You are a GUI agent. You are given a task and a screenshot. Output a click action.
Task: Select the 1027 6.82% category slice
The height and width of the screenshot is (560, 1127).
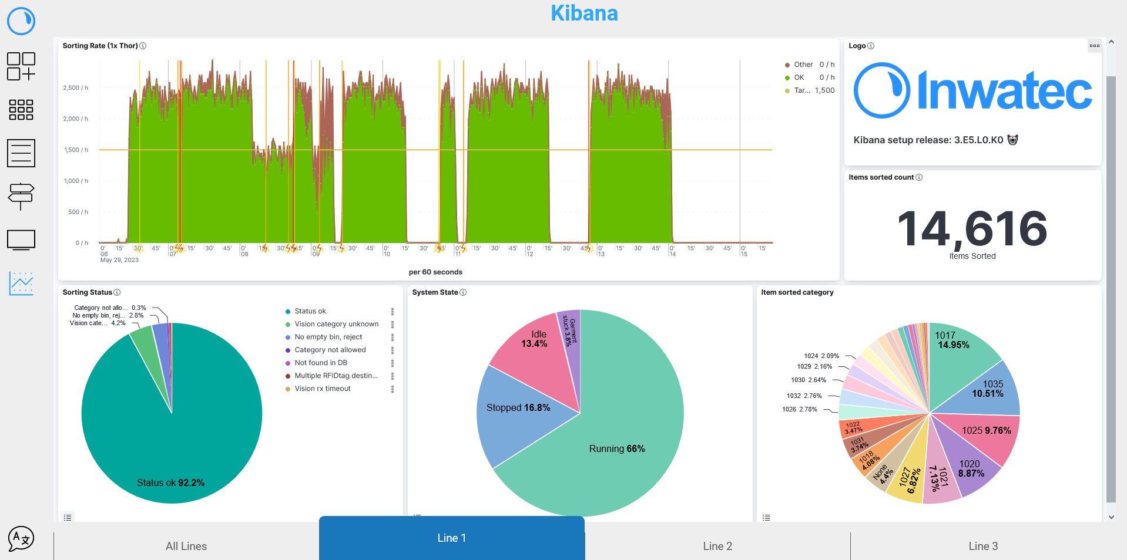910,480
